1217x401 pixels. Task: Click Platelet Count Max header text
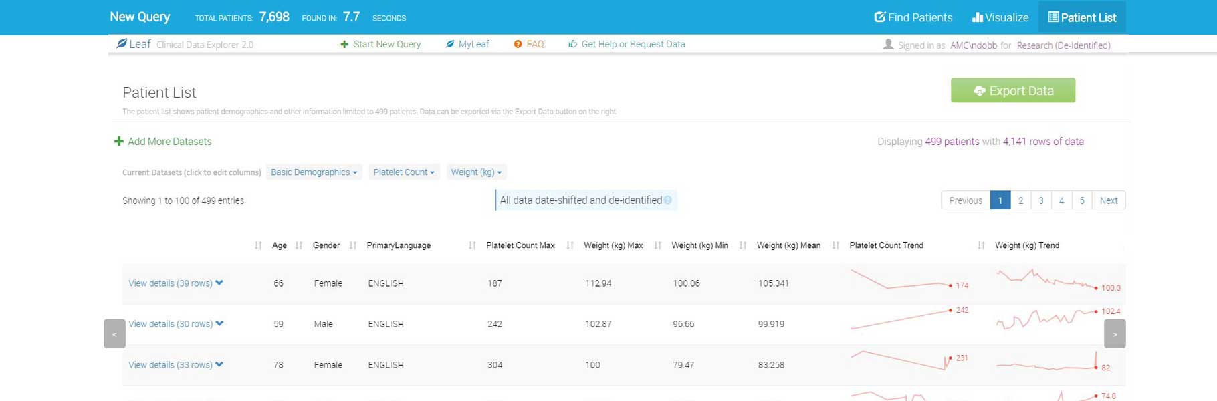tap(520, 246)
